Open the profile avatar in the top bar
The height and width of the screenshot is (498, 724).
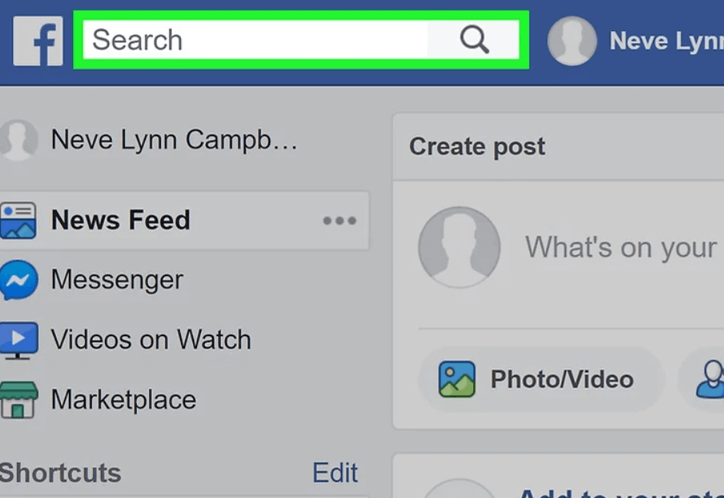572,41
